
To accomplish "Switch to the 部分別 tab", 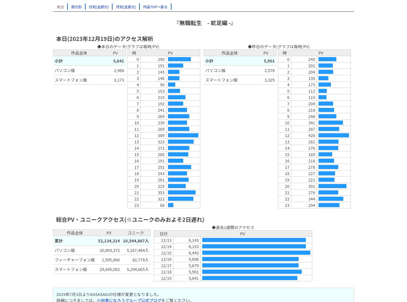I will click(76, 7).
